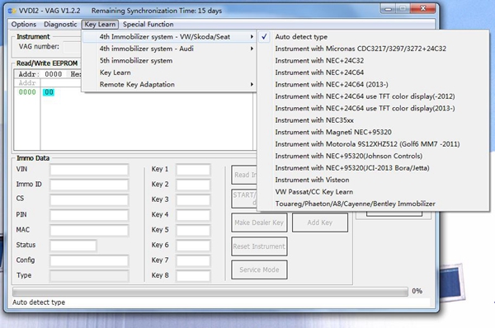
Task: Expand Remote Key Adaptation submenu arrow
Action: click(252, 85)
